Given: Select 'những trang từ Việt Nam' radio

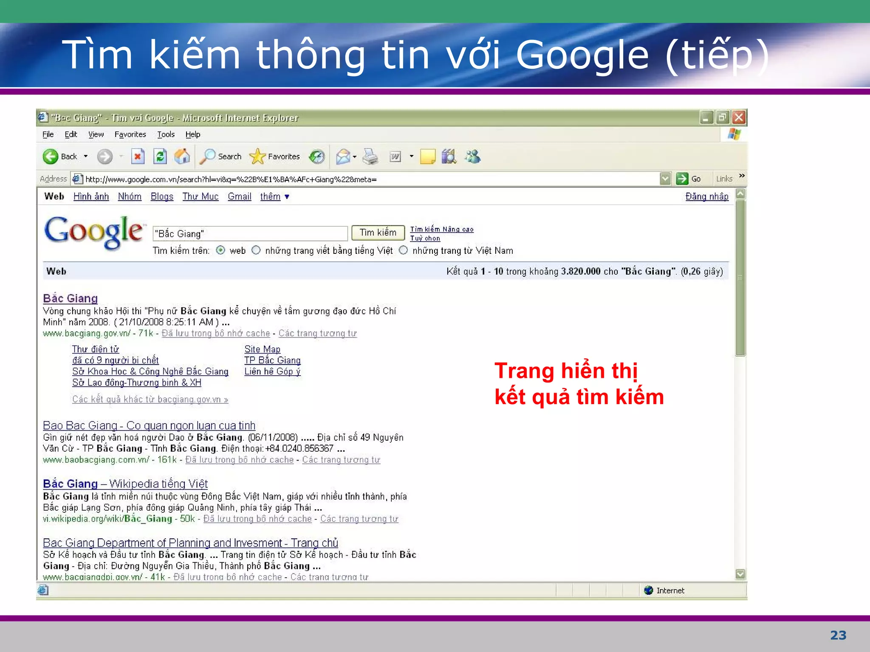Looking at the screenshot, I should pyautogui.click(x=403, y=250).
